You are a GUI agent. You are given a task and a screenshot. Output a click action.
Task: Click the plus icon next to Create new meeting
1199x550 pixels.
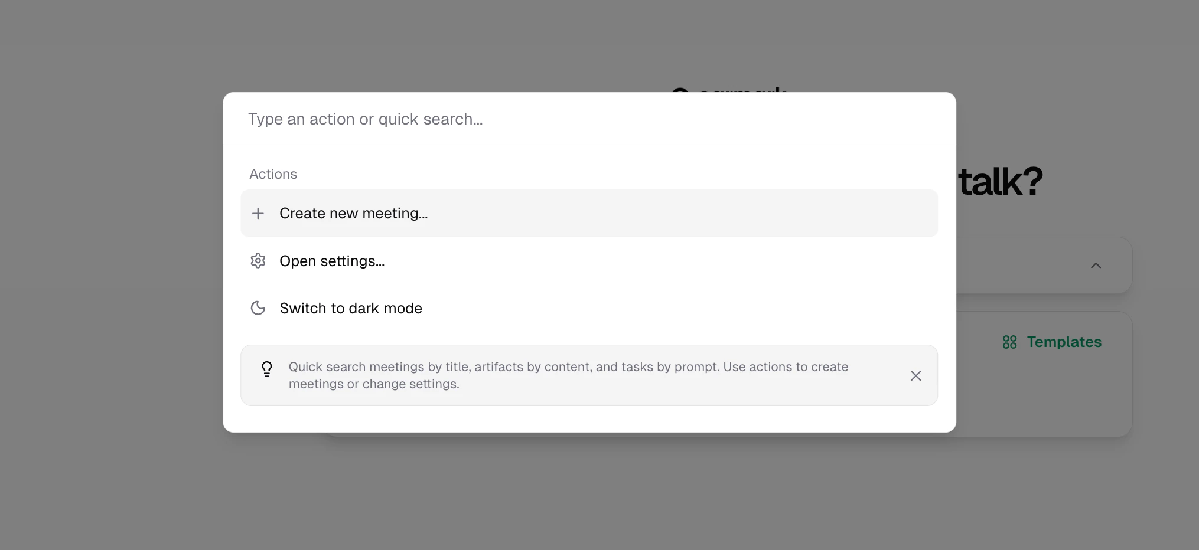tap(258, 213)
